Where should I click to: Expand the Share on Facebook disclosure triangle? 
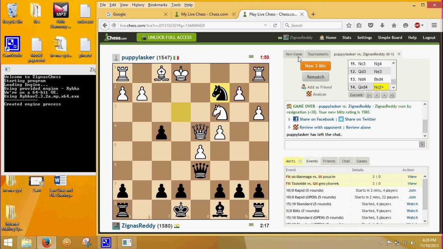tap(289, 119)
